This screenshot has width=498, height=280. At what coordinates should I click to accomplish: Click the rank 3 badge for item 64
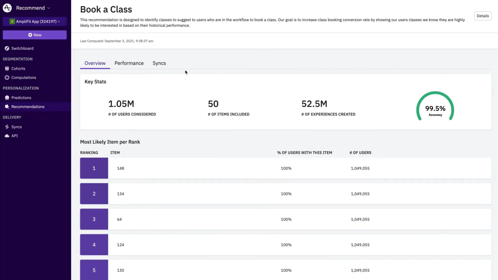click(x=94, y=219)
